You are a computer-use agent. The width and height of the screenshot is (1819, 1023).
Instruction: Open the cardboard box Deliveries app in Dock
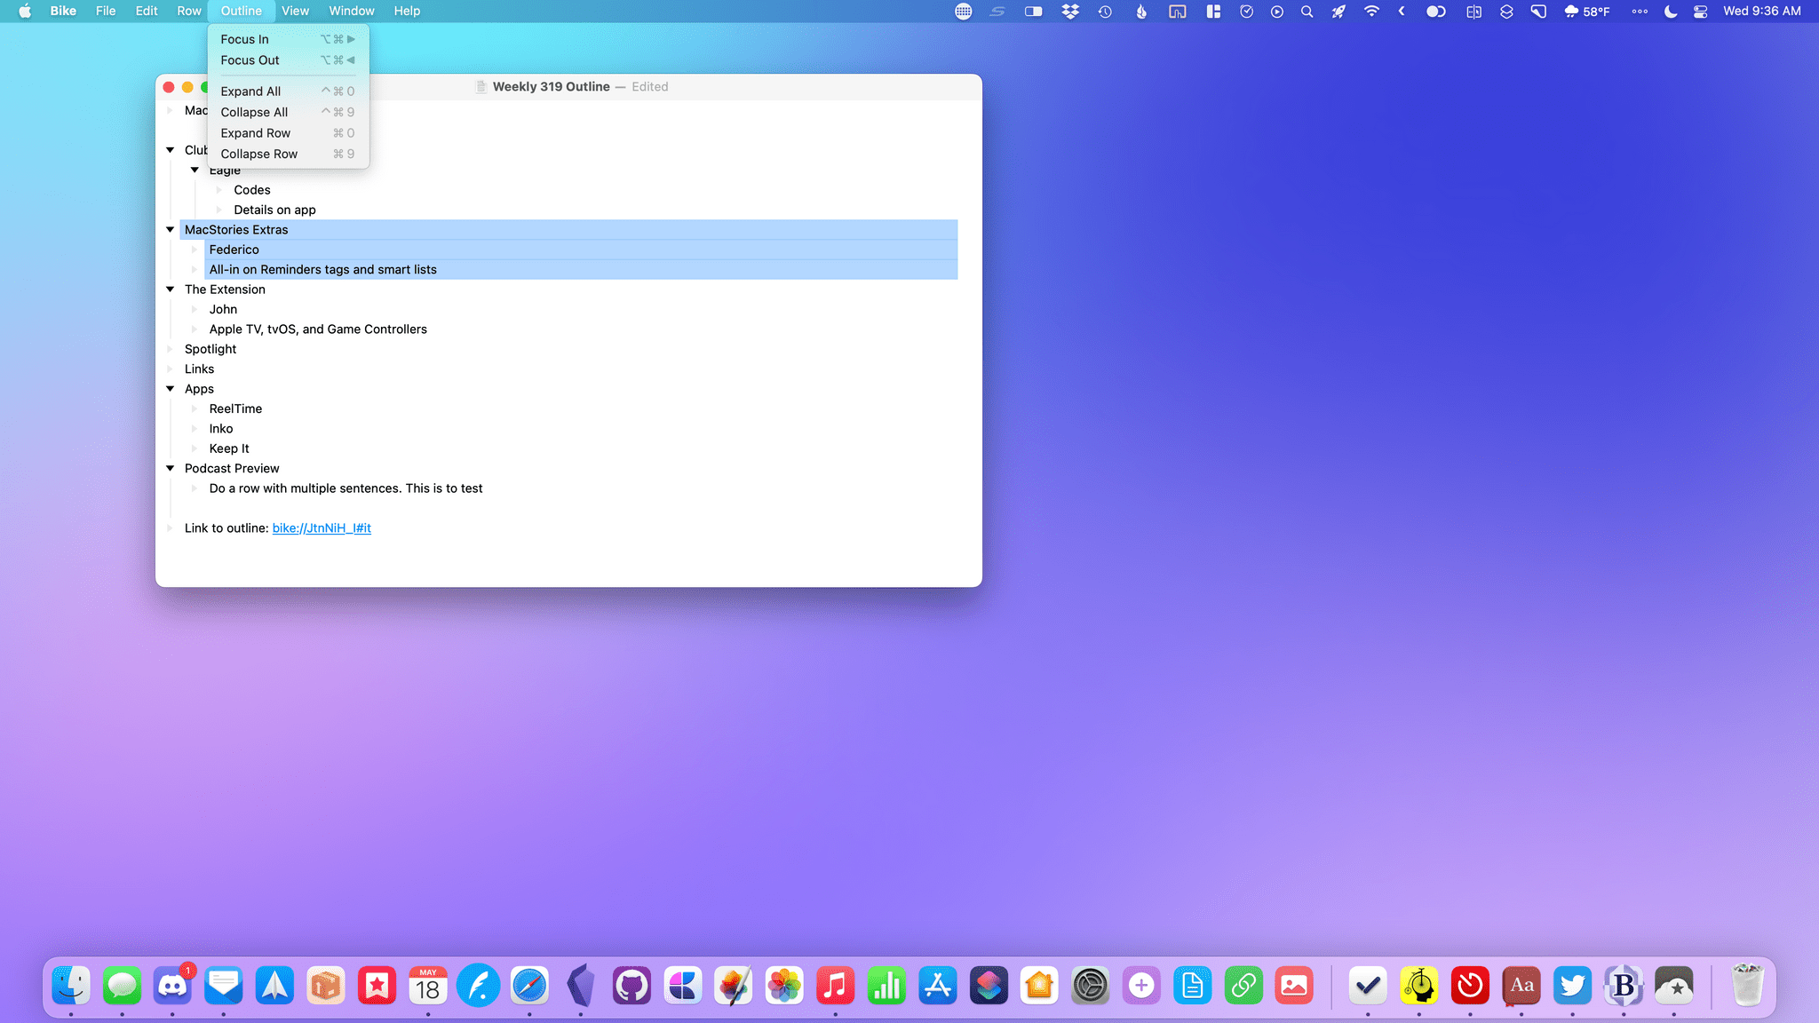[x=326, y=986]
